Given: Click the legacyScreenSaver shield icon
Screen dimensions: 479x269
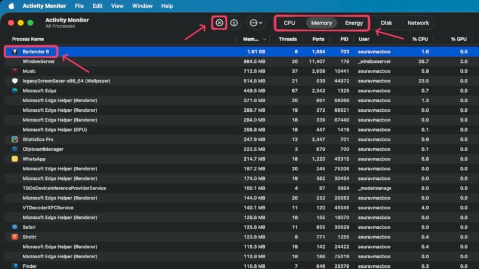Looking at the screenshot, I should point(14,81).
